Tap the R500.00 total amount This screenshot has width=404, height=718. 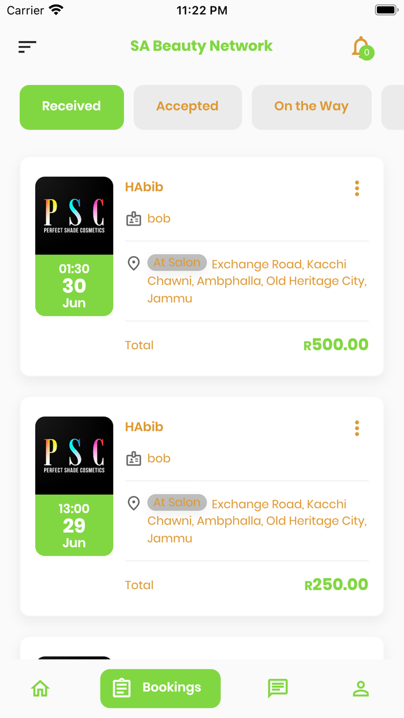(x=335, y=345)
